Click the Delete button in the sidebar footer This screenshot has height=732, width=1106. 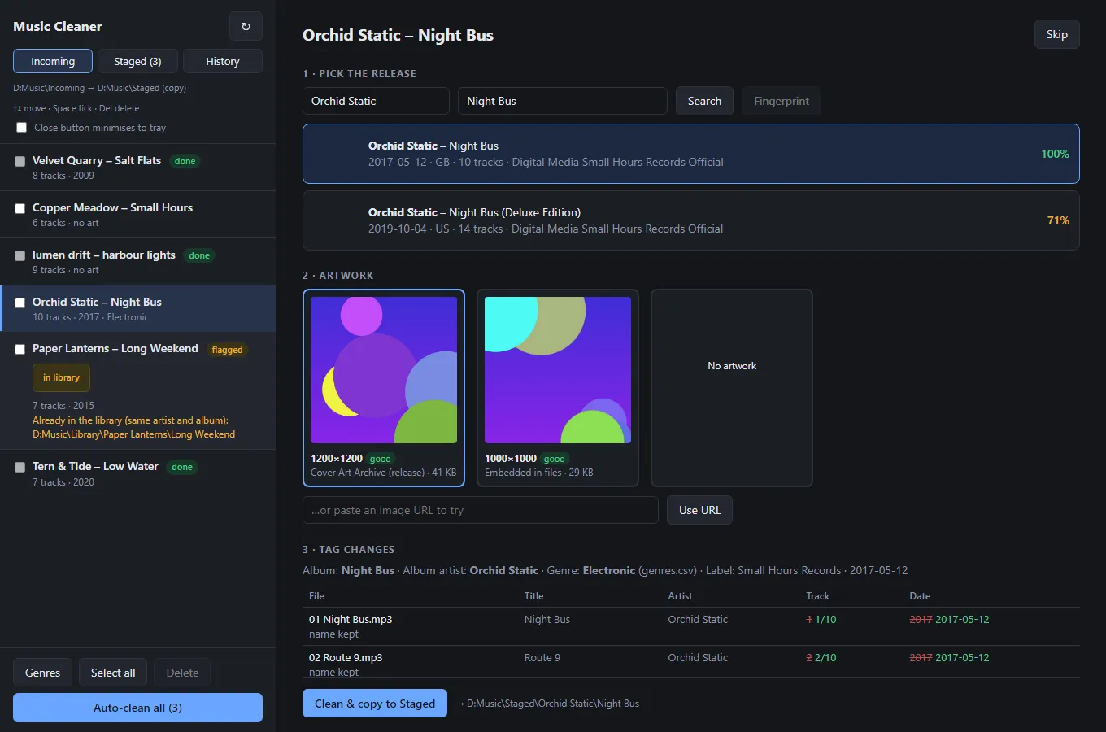point(182,673)
